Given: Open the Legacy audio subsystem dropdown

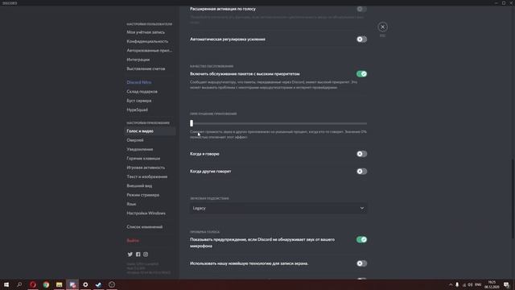Looking at the screenshot, I should (278, 208).
